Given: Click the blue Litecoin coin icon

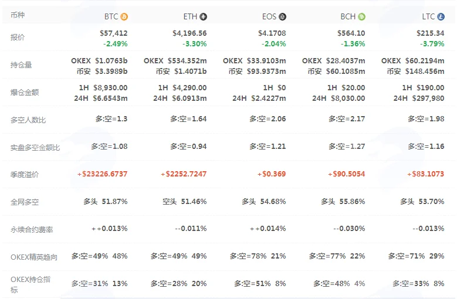Looking at the screenshot, I should 441,16.
